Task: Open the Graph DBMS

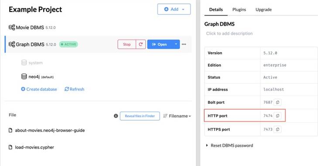Action: [x=160, y=44]
